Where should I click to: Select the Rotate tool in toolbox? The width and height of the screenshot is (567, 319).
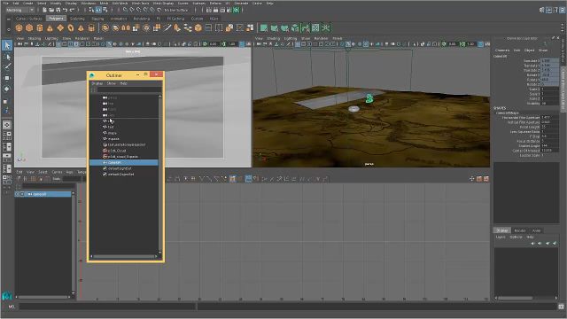coord(7,89)
